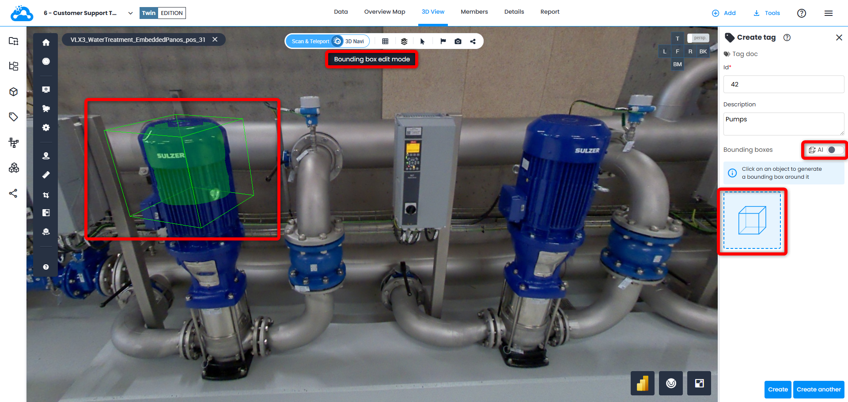The height and width of the screenshot is (402, 848).
Task: Select the location pin tool
Action: click(46, 156)
